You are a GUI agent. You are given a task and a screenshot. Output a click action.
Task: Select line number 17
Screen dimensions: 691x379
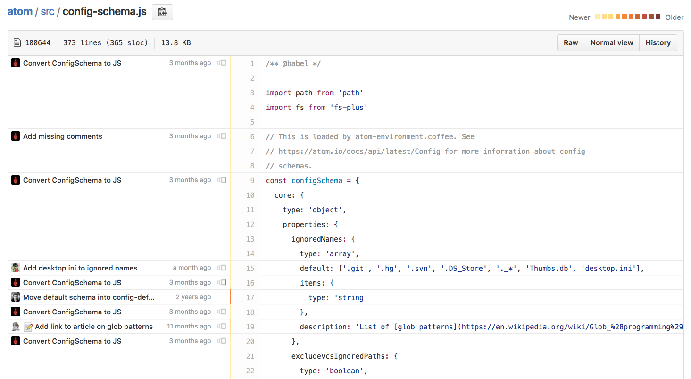click(x=250, y=297)
